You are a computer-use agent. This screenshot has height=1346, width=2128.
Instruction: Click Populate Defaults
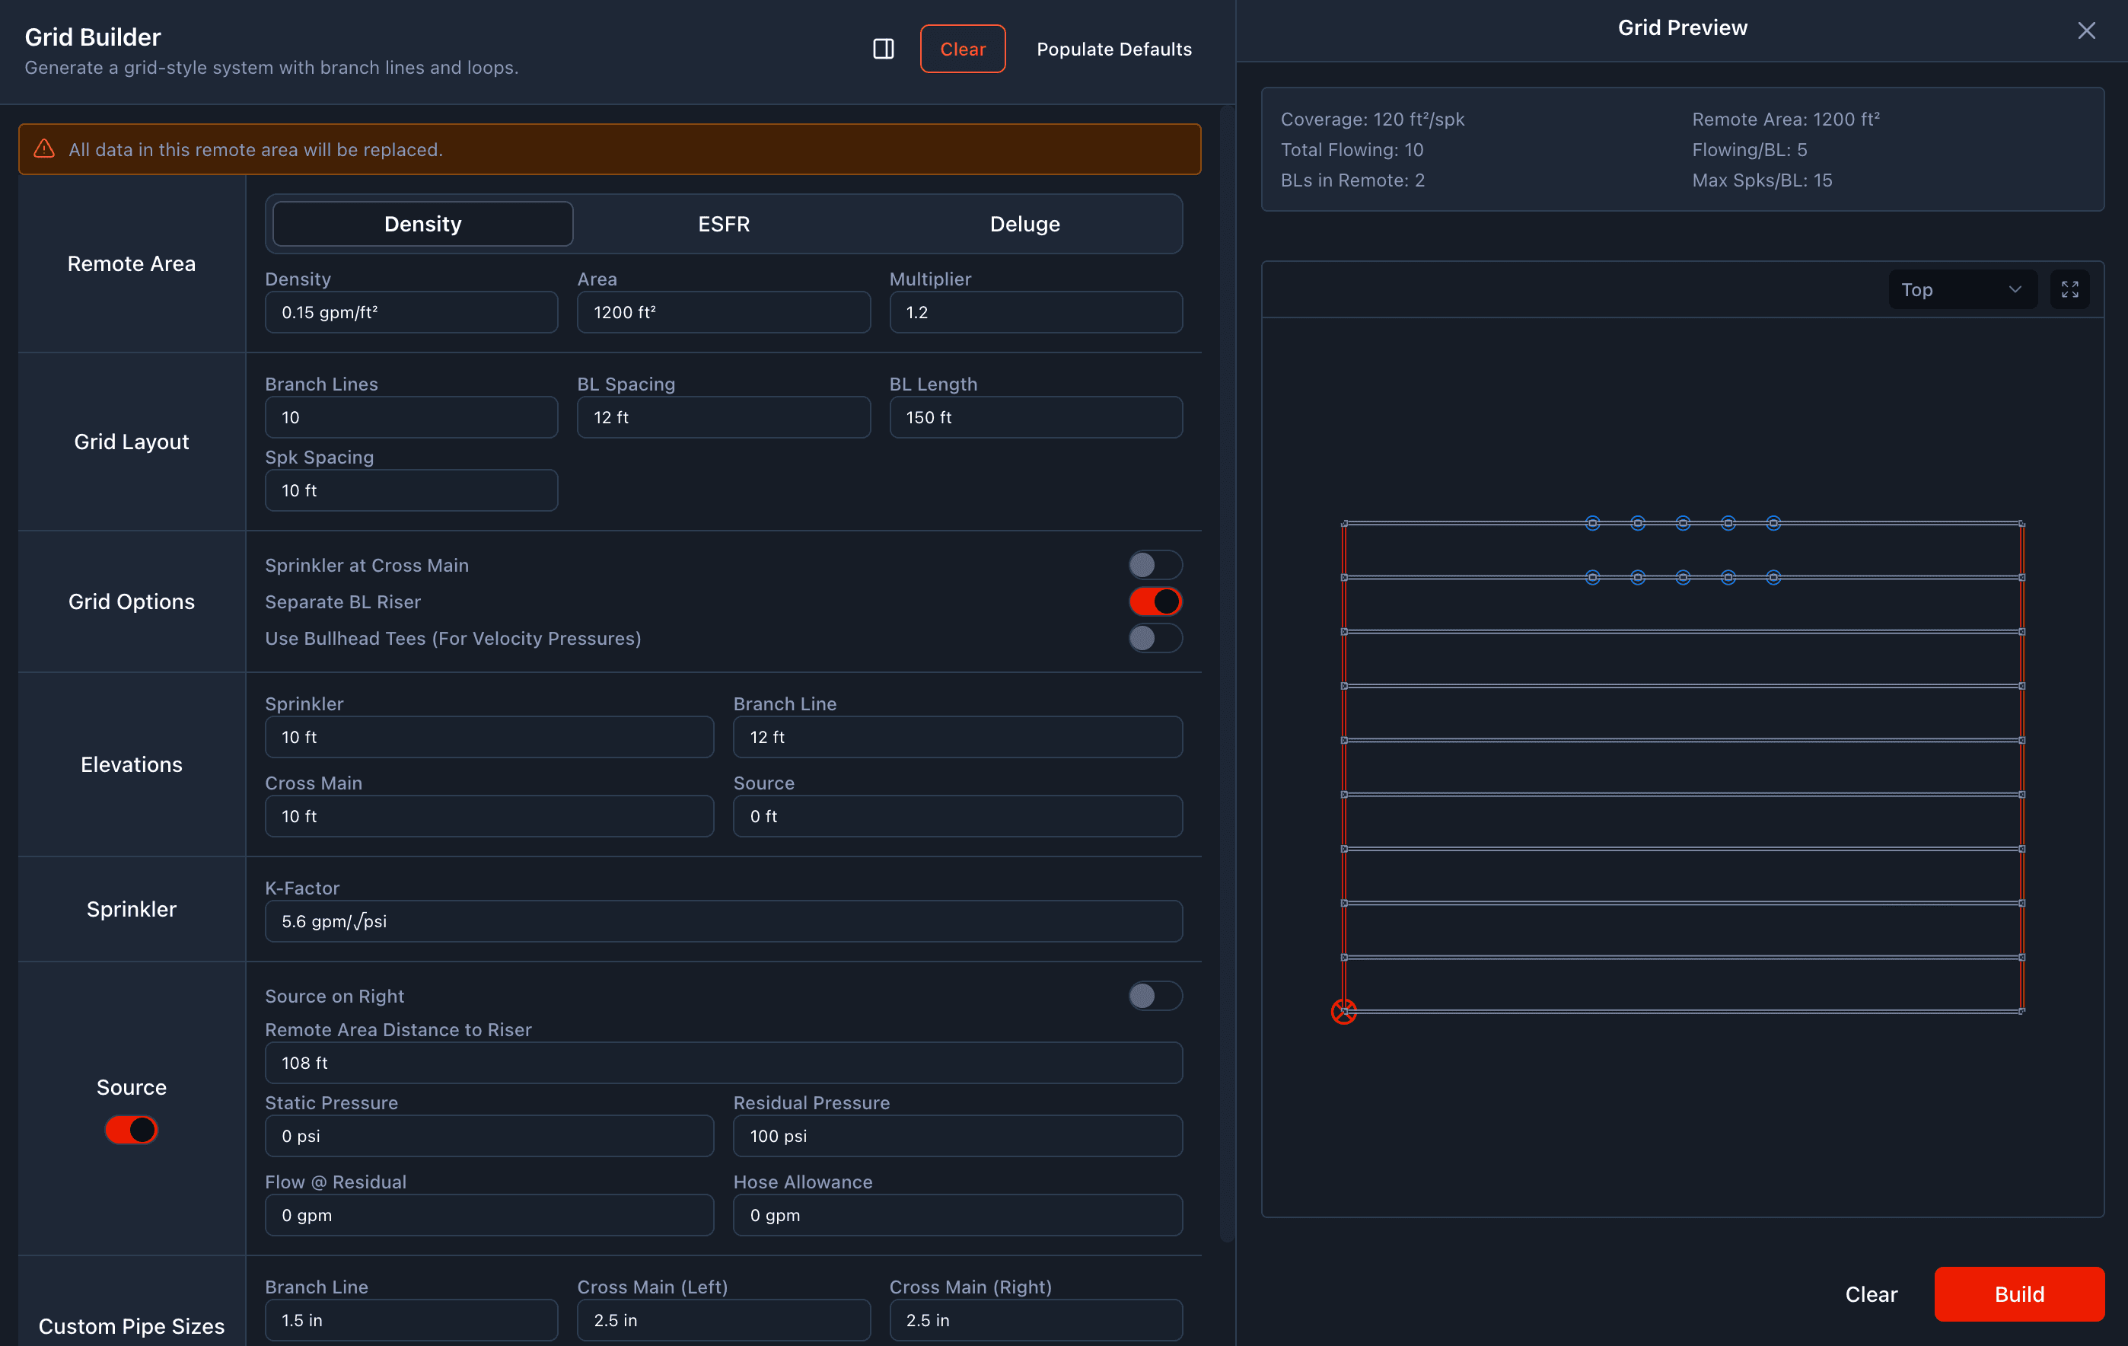1113,49
